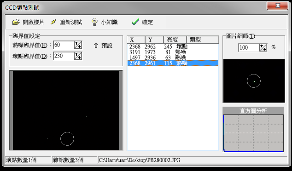Screen dimensions: 292x171
Task: Select row 2368 2962 245 壞點
Action: pyautogui.click(x=173, y=46)
